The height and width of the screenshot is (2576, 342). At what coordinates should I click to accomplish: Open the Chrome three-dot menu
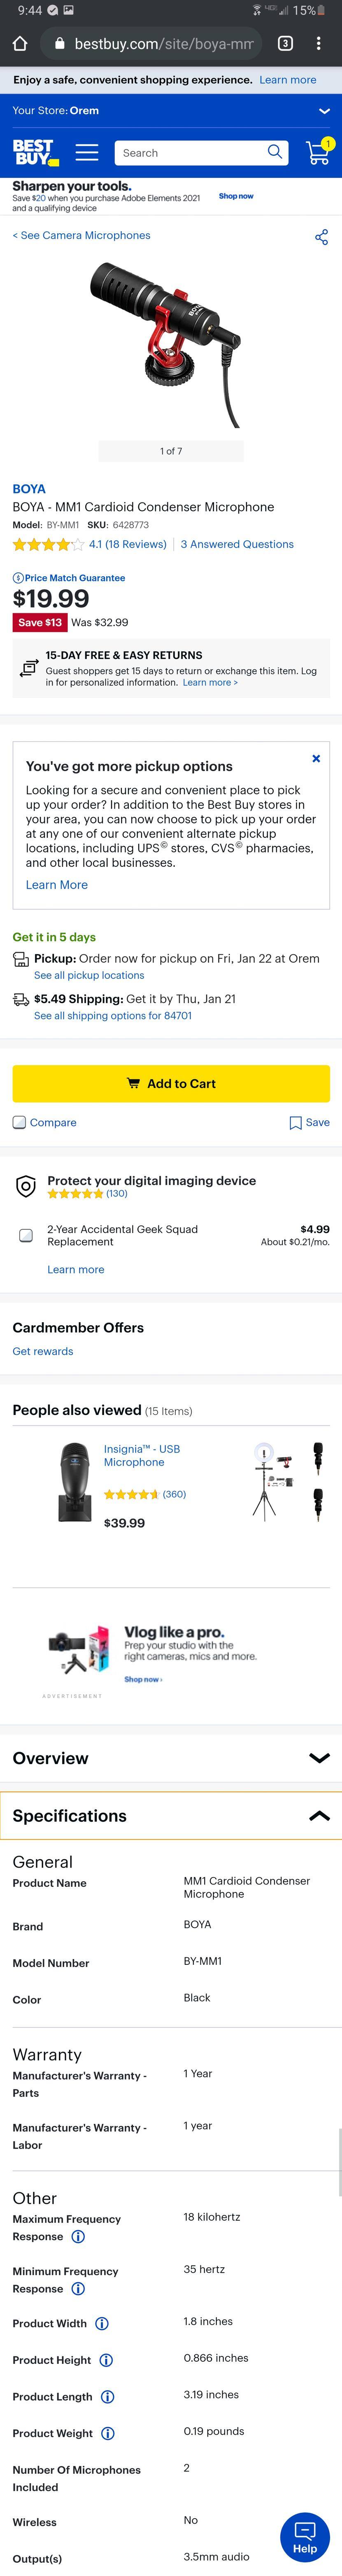click(x=318, y=44)
